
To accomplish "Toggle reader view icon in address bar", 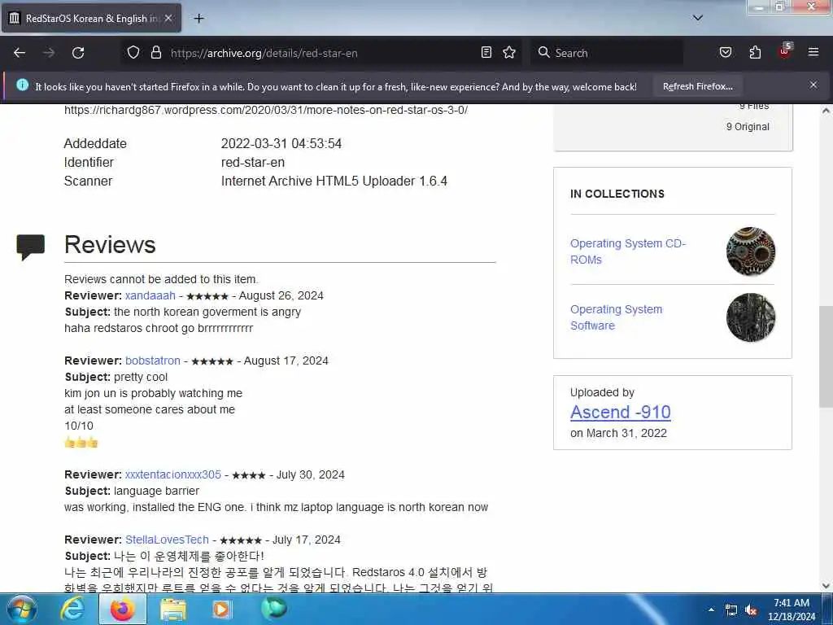I will point(486,52).
